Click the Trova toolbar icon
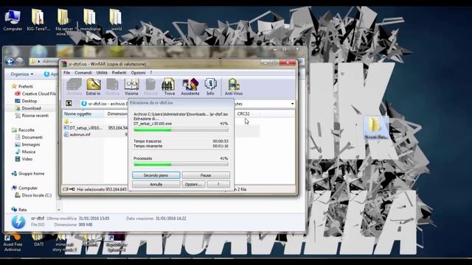 pyautogui.click(x=169, y=87)
